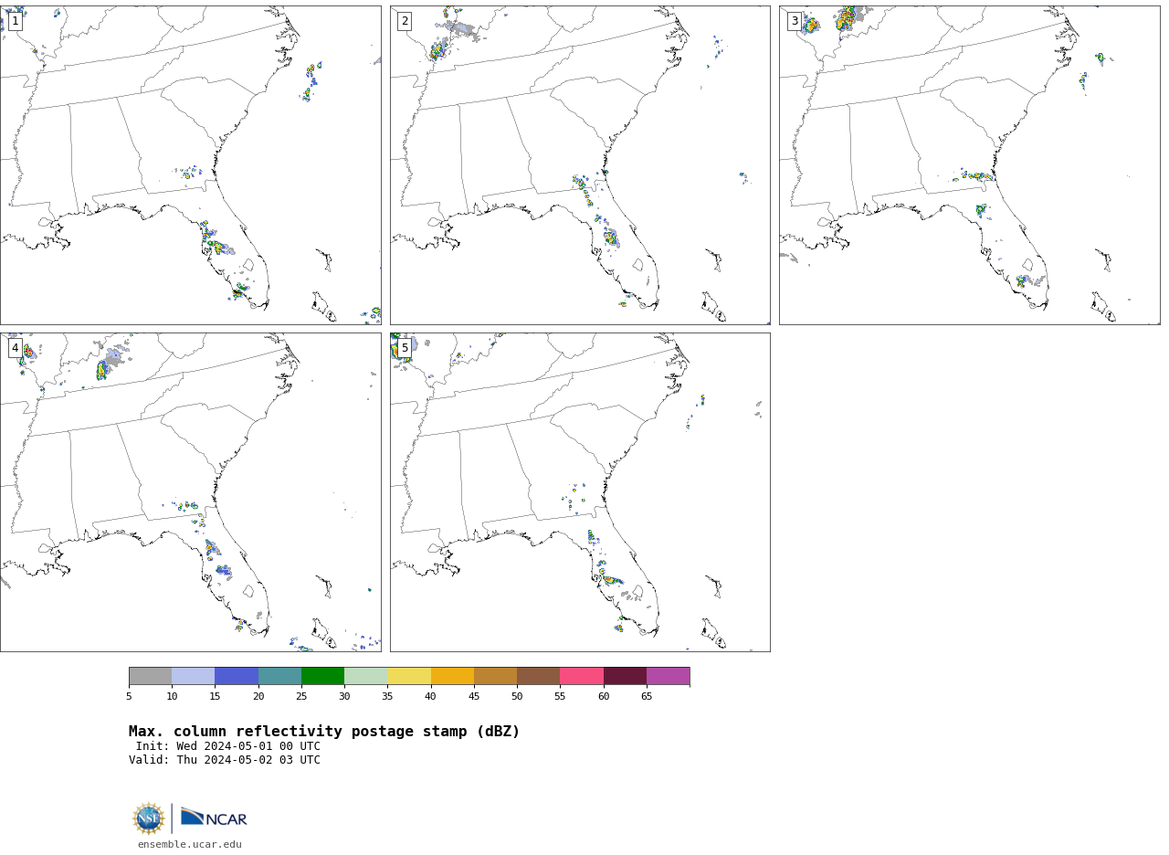The image size is (1169, 855).
Task: Click the light blue 10-15 dBZ swatch
Action: (x=194, y=676)
